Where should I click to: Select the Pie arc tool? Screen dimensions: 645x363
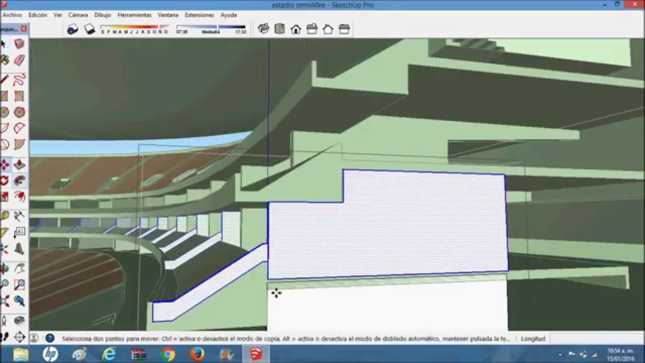click(x=20, y=144)
